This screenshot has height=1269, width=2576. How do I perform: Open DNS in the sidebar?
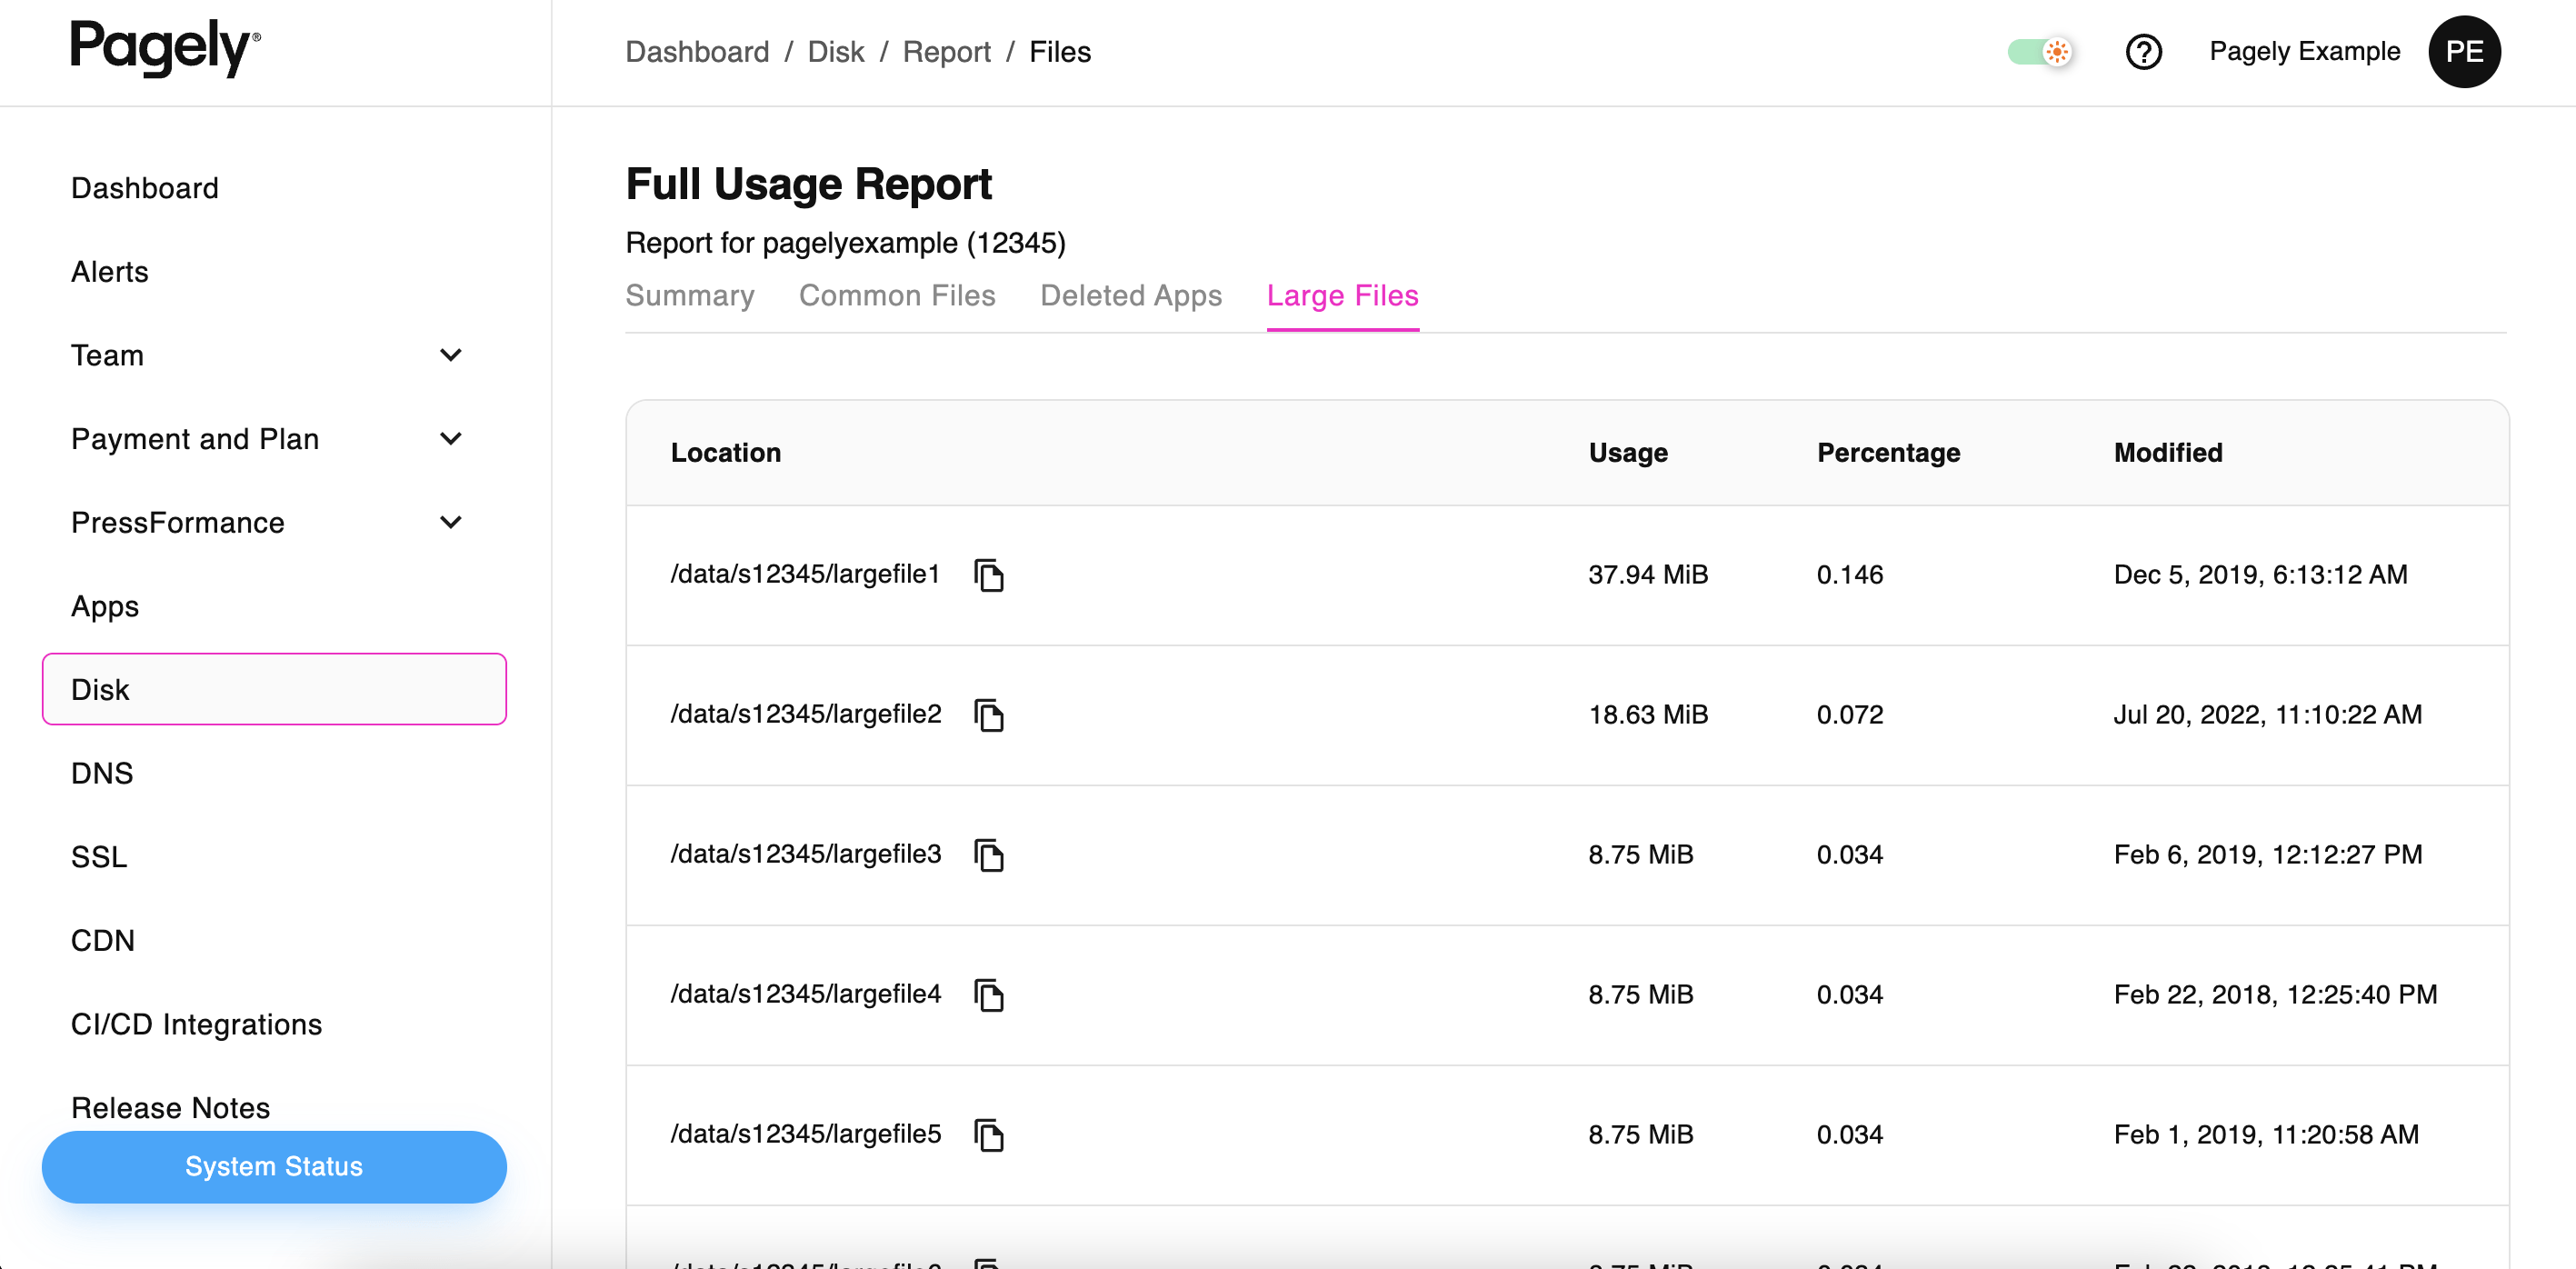pos(102,773)
